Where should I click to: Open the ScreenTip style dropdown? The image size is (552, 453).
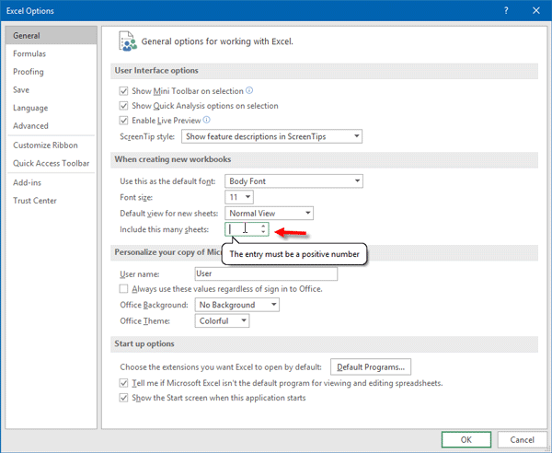pos(271,136)
